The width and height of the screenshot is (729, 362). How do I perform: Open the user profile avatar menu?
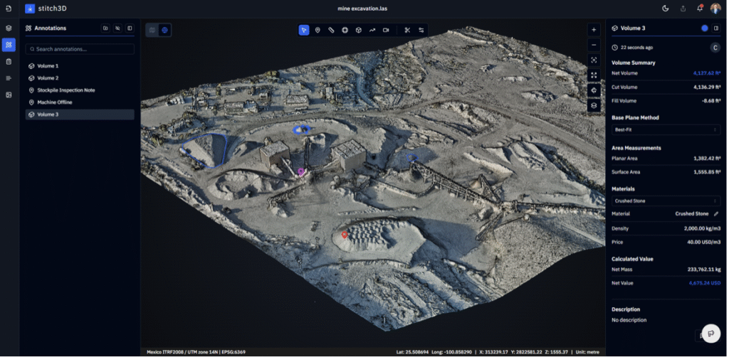pyautogui.click(x=715, y=9)
